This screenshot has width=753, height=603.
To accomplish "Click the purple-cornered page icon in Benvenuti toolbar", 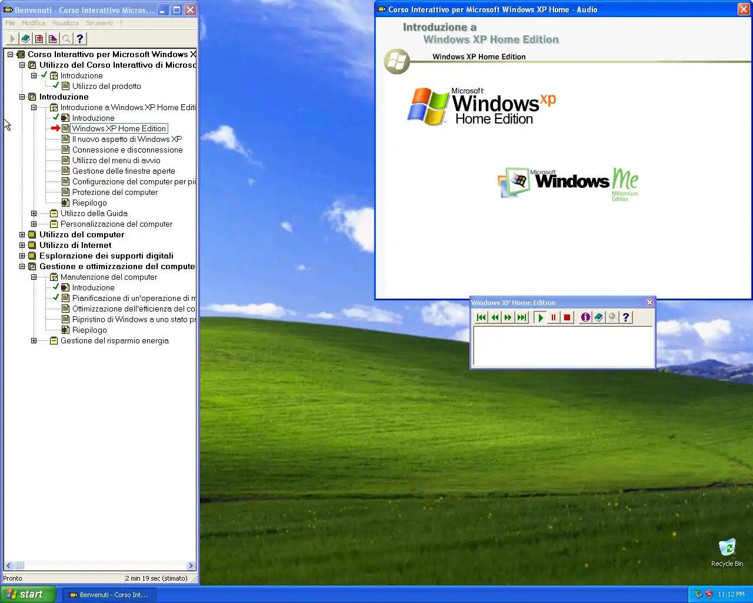I will click(x=53, y=39).
